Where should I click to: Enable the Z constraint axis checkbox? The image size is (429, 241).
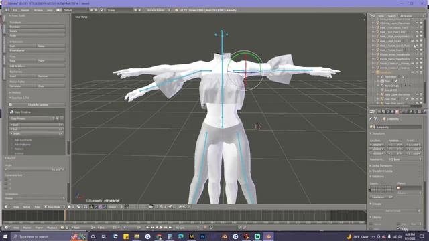[x=6, y=188]
